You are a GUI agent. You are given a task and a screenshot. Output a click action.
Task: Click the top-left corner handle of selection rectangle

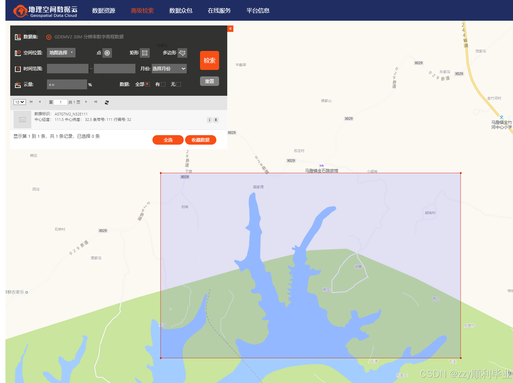(161, 173)
